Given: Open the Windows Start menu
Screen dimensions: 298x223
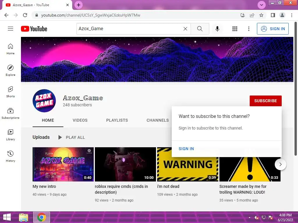Looking at the screenshot, I should click(7, 217).
